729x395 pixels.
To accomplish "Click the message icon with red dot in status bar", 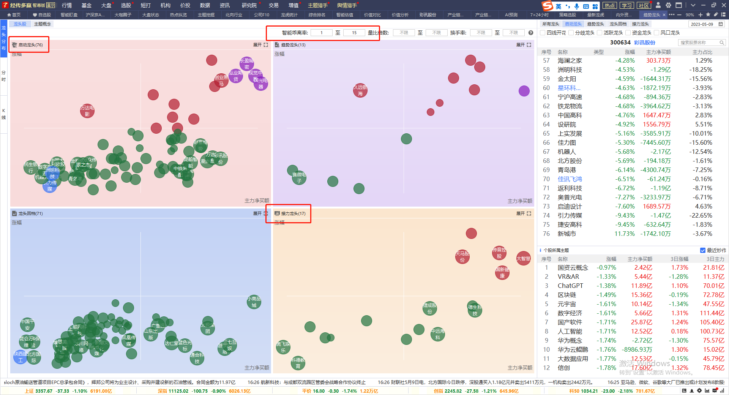I will pyautogui.click(x=715, y=390).
